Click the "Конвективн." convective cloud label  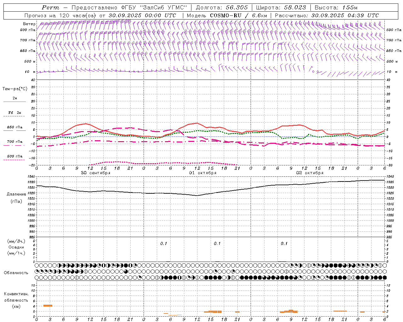tap(16, 294)
